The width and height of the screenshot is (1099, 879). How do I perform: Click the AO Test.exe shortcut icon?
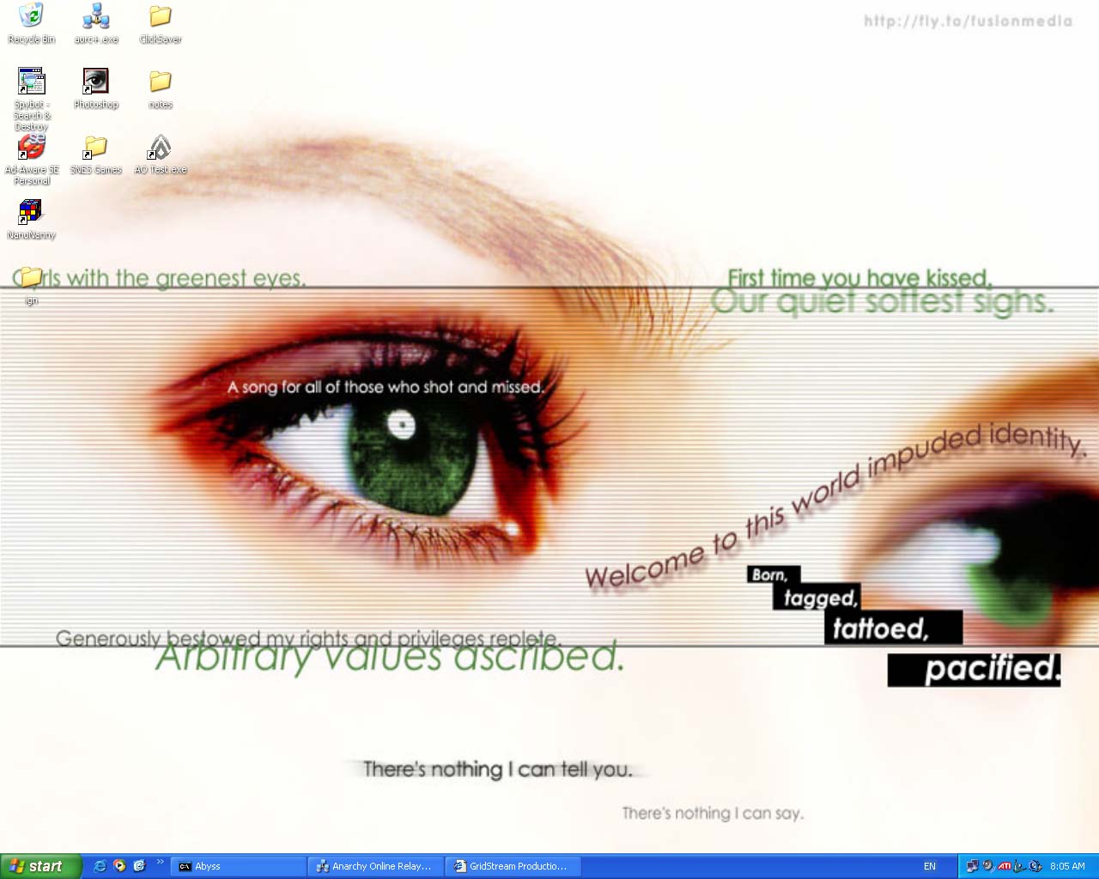(x=160, y=148)
